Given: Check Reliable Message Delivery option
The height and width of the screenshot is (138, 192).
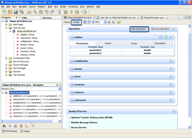Looking at the screenshot, I should coord(69,122).
